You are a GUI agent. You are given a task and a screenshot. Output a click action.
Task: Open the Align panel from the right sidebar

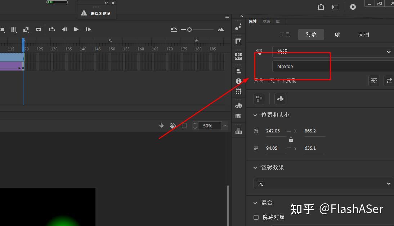[x=238, y=71]
